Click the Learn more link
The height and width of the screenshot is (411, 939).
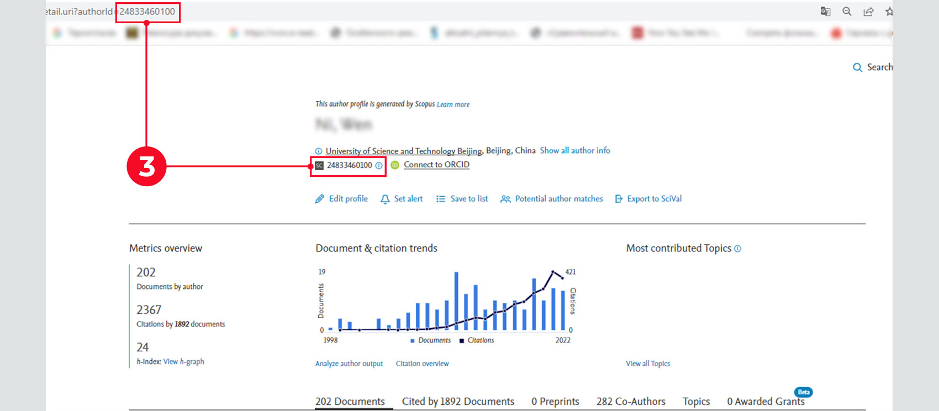pos(453,104)
